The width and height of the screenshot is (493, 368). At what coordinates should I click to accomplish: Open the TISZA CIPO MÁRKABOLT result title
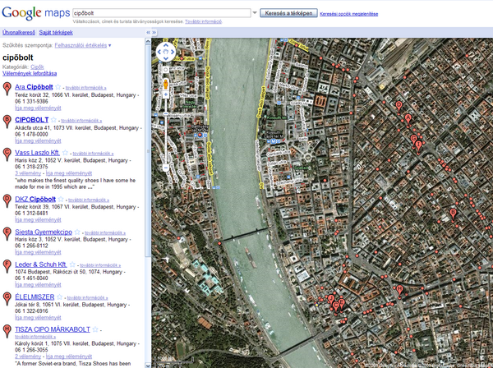point(53,329)
